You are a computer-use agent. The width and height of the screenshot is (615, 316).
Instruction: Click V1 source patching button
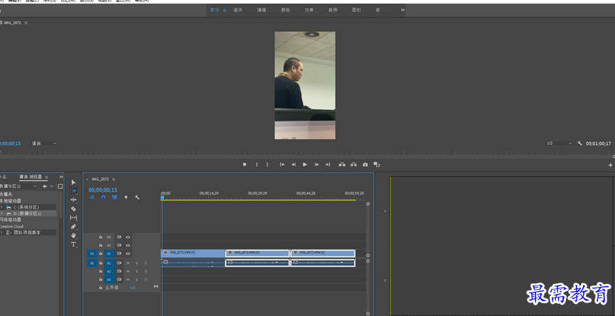coord(92,254)
